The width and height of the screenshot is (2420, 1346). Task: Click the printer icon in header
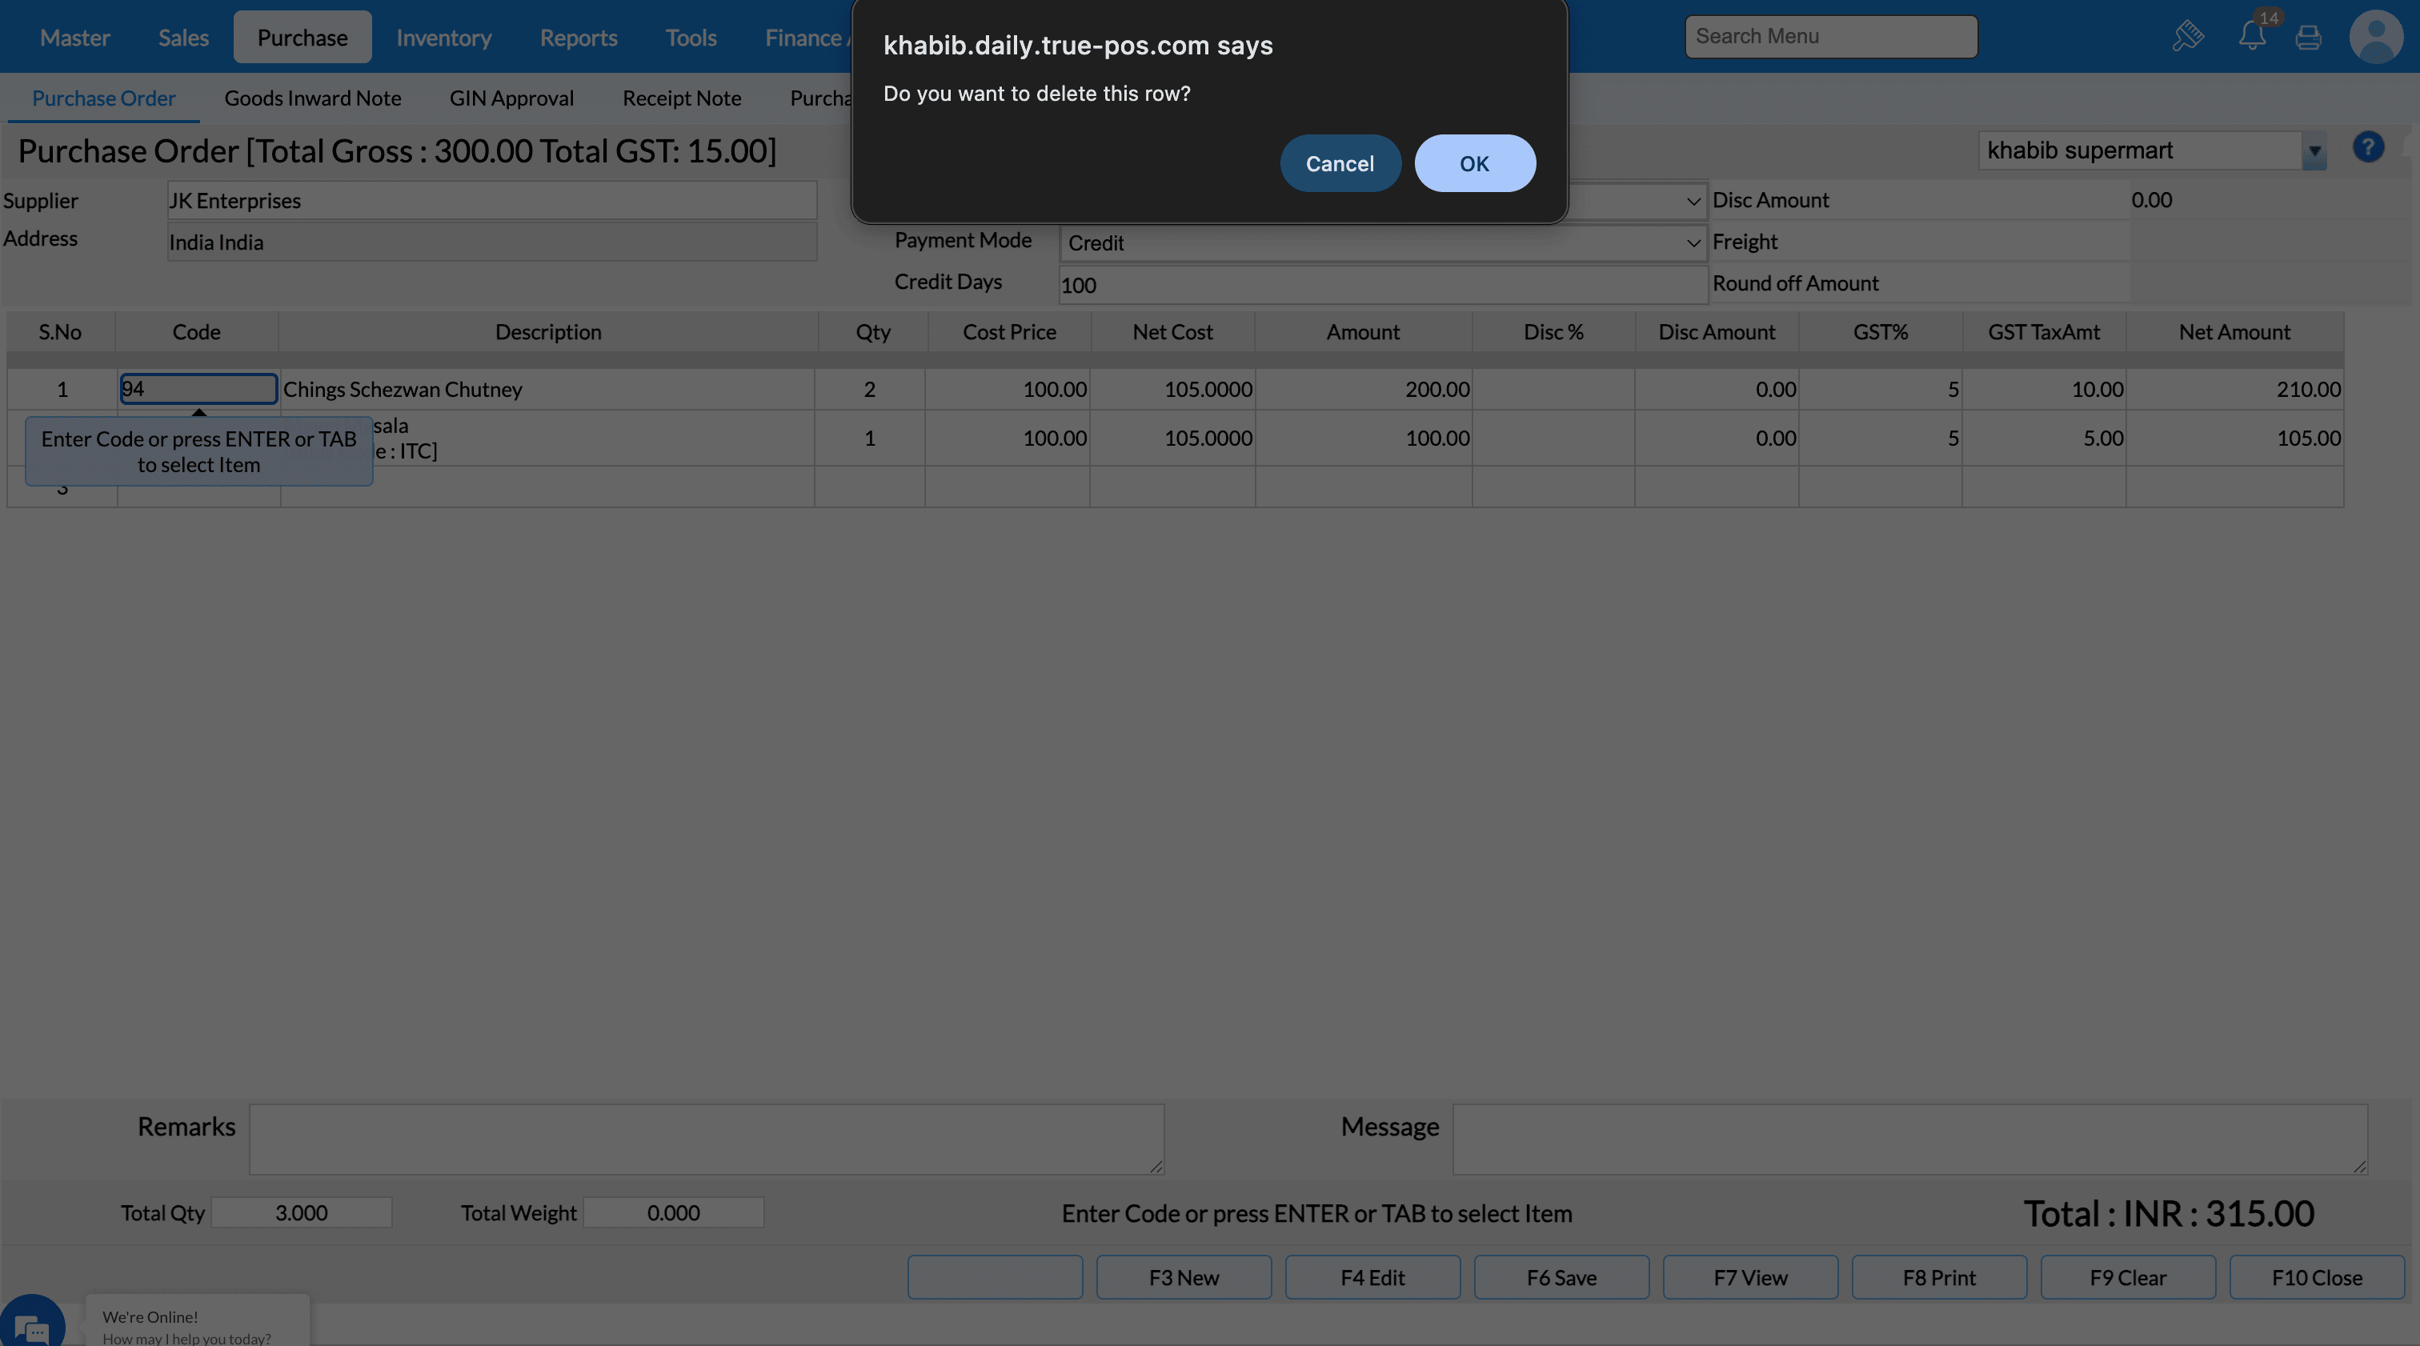pos(2307,38)
